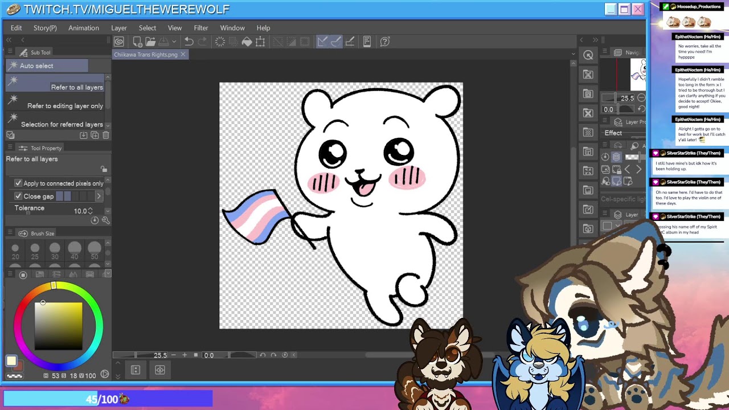Click the Quick Access top dock icon
The width and height of the screenshot is (729, 410).
pos(588,55)
